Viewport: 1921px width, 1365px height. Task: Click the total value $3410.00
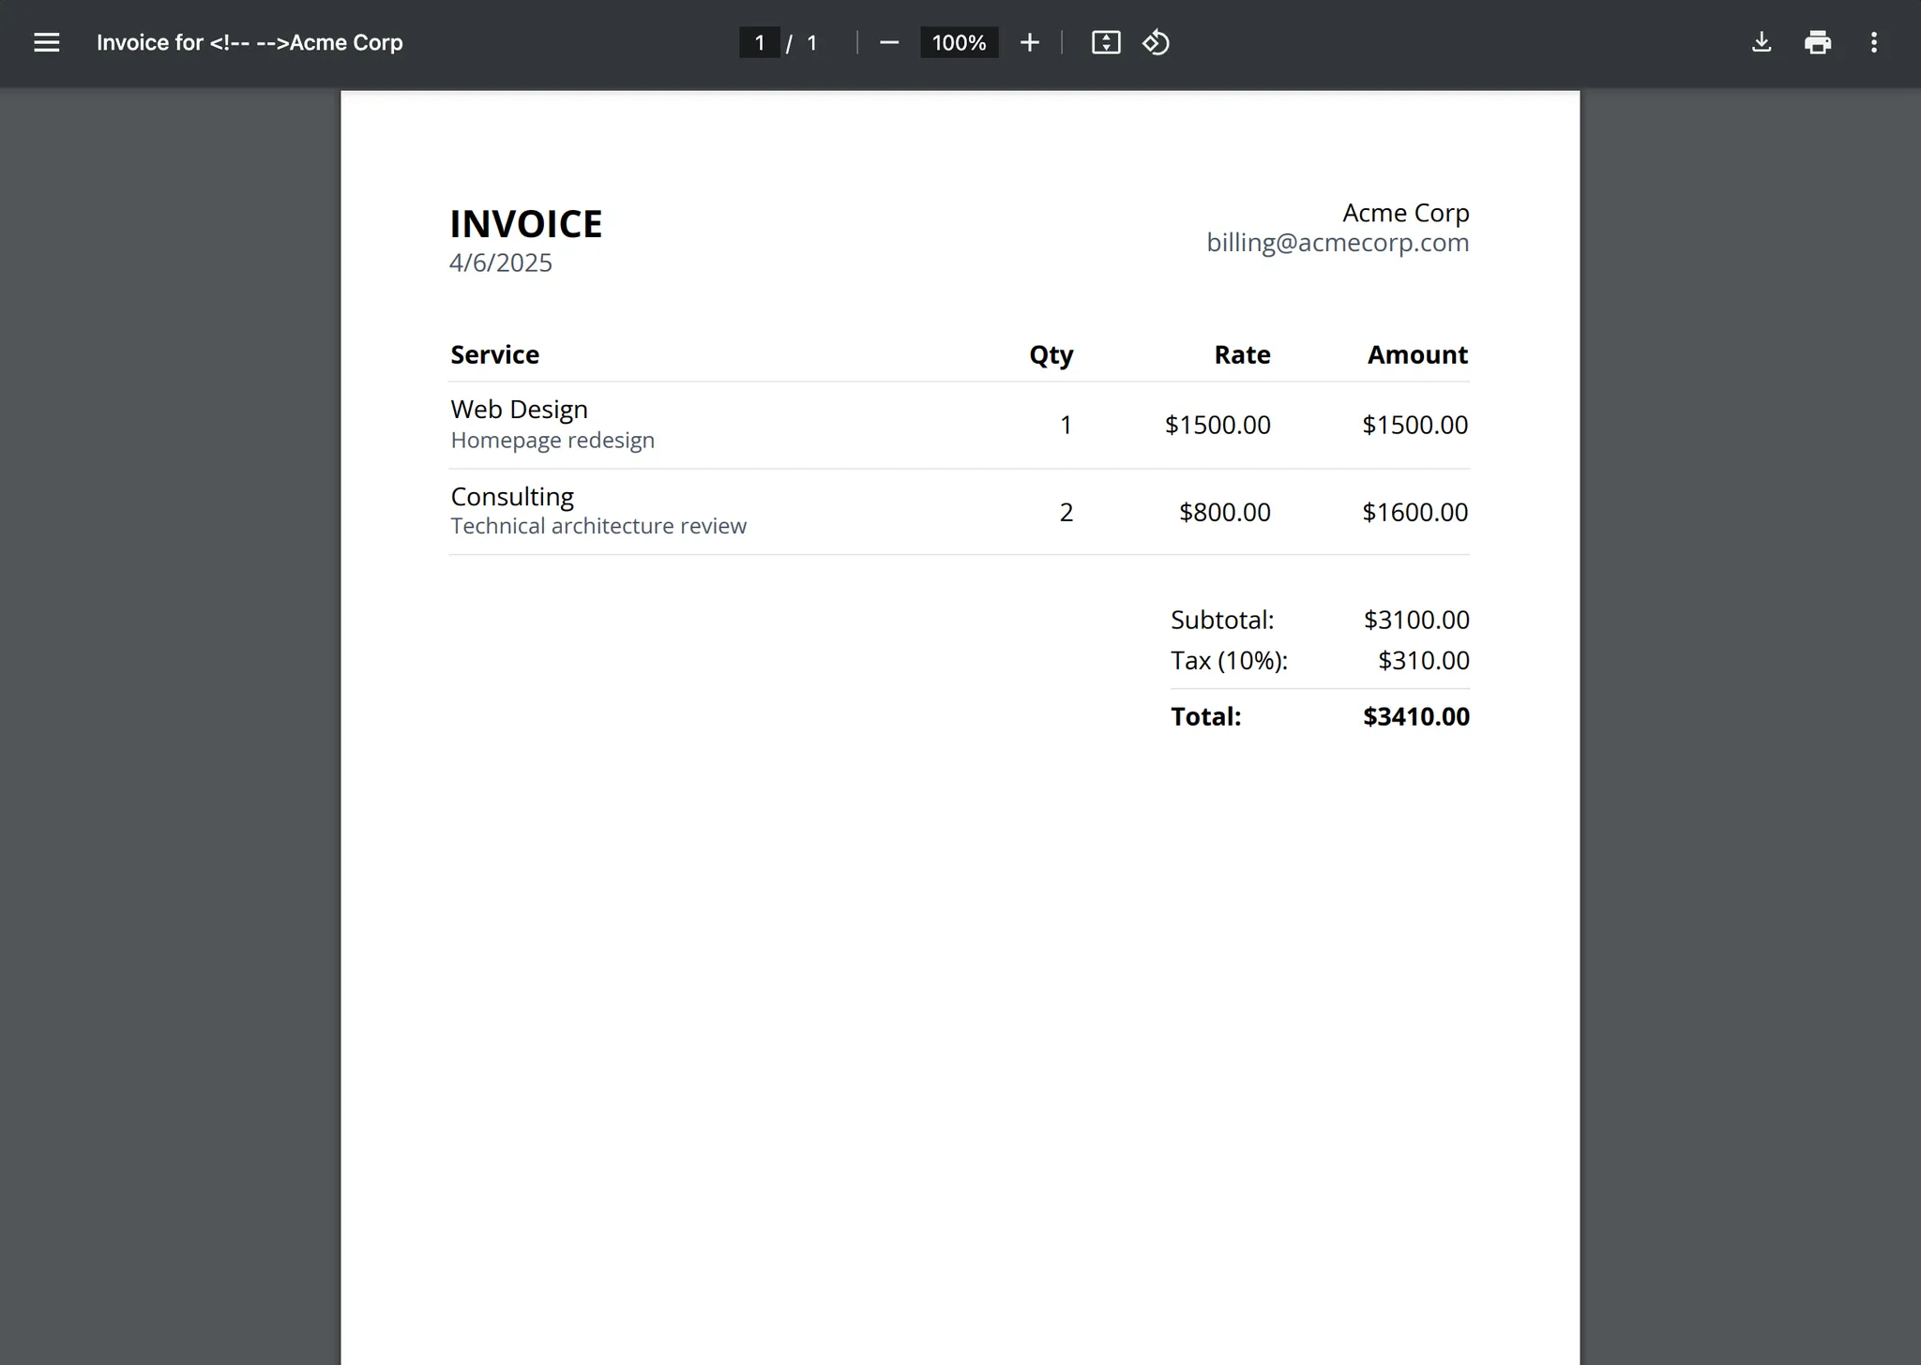(1416, 716)
